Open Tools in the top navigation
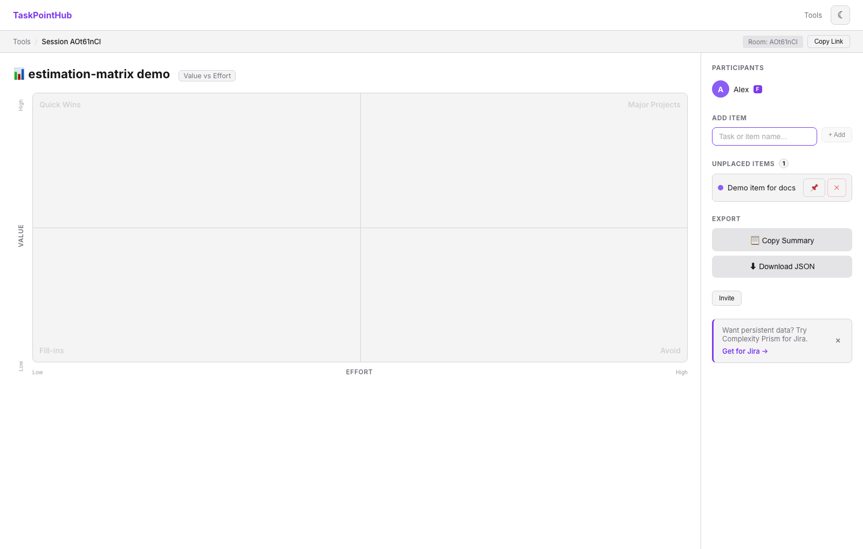 (x=813, y=15)
